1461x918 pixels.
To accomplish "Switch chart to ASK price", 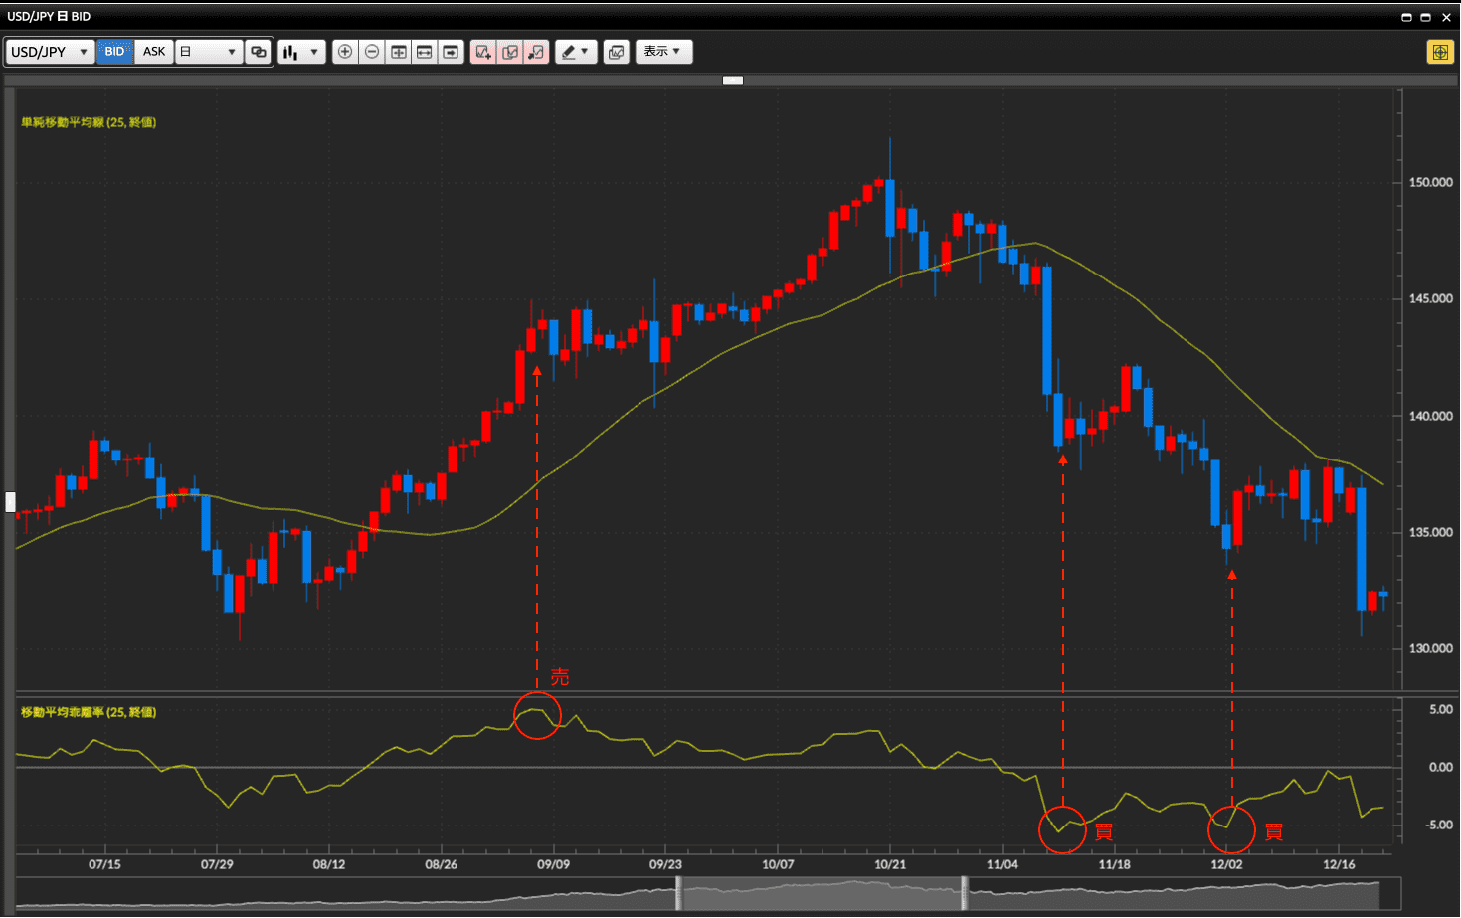I will click(154, 52).
